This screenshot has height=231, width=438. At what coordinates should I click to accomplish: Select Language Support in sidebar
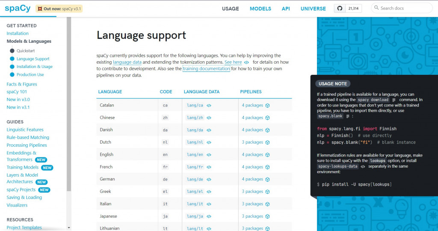coord(33,59)
